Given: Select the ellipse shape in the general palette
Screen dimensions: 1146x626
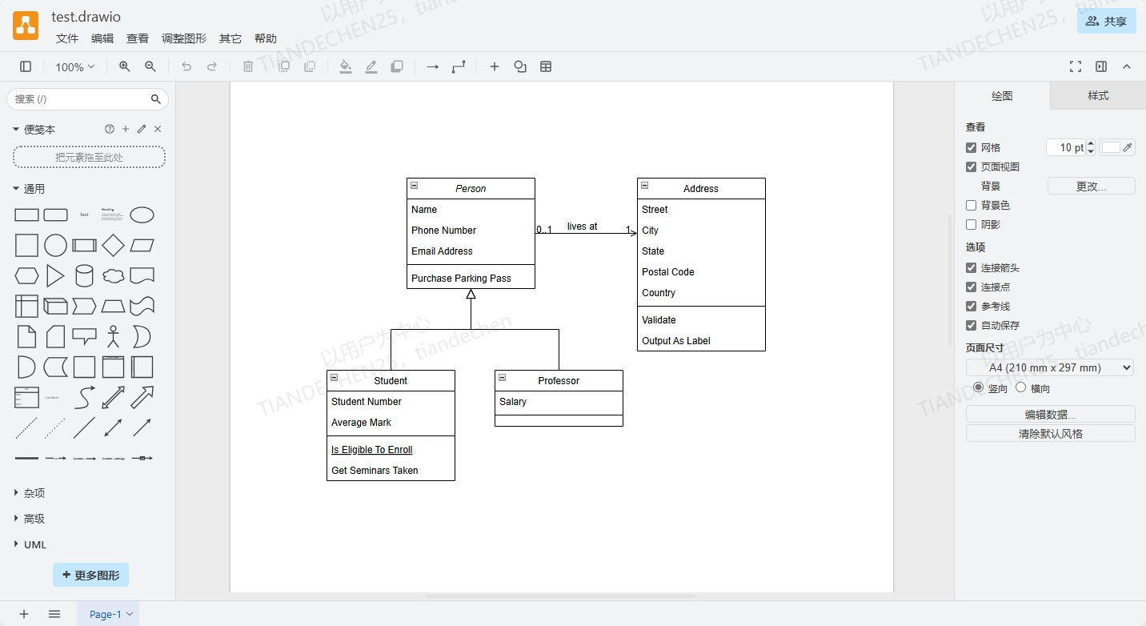Looking at the screenshot, I should [142, 215].
